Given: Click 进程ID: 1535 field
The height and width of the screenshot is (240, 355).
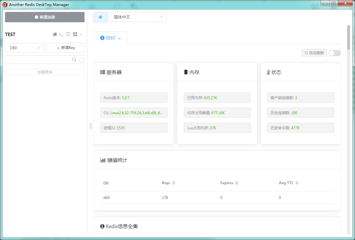Looking at the screenshot, I should [134, 128].
